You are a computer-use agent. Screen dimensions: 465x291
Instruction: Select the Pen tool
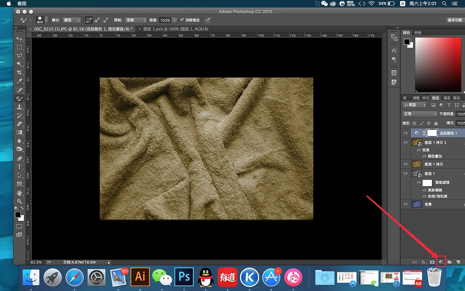[19, 158]
